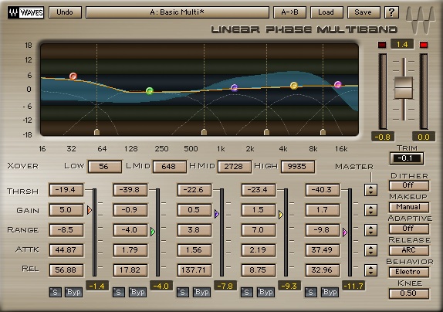
Task: Click the HMid crossover field 2728
Action: 234,167
